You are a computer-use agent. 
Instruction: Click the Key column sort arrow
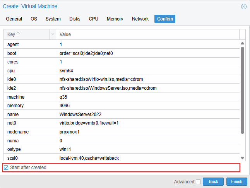pos(18,34)
